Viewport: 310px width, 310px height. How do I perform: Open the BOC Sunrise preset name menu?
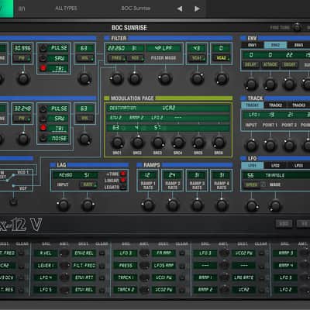(x=136, y=9)
